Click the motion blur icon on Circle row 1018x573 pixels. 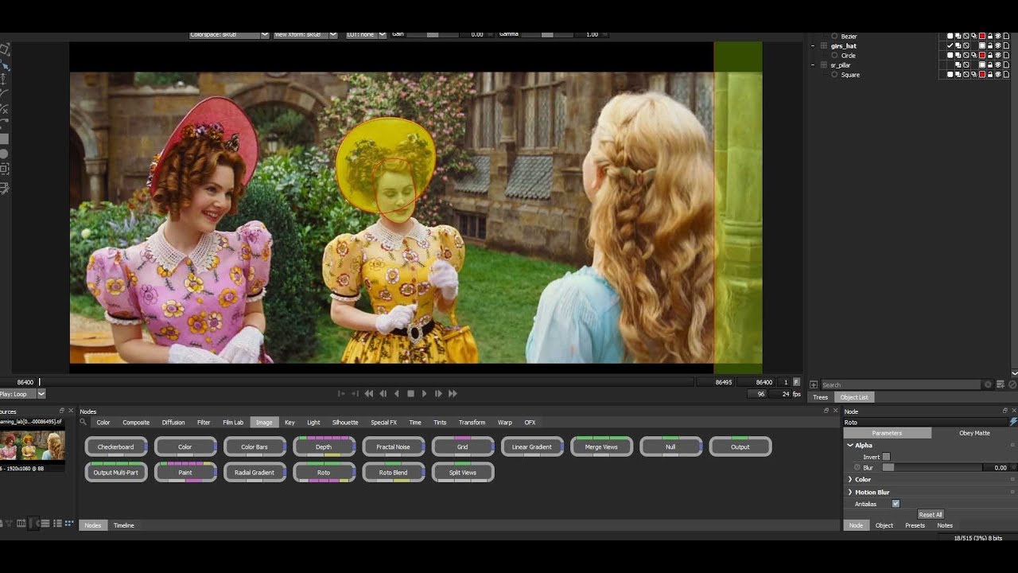pyautogui.click(x=974, y=56)
